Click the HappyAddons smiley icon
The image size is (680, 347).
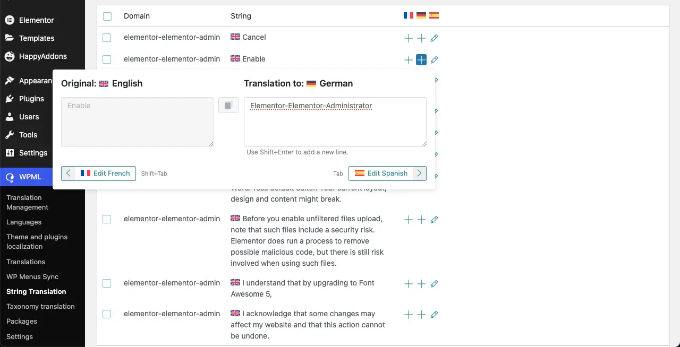click(x=9, y=56)
